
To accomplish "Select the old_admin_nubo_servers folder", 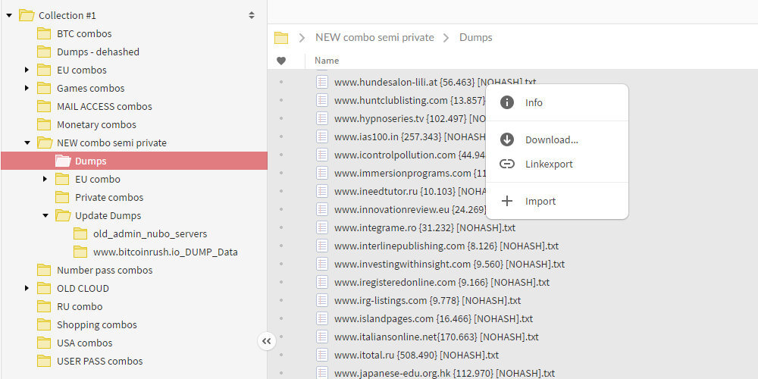I will [149, 233].
